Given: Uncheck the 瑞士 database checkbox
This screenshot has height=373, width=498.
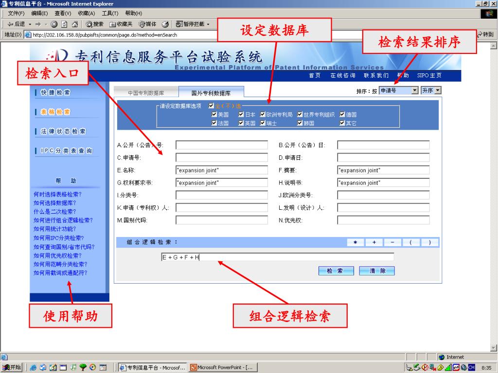Looking at the screenshot, I should click(263, 123).
